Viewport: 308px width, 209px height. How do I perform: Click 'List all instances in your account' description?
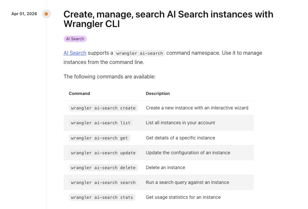(180, 123)
